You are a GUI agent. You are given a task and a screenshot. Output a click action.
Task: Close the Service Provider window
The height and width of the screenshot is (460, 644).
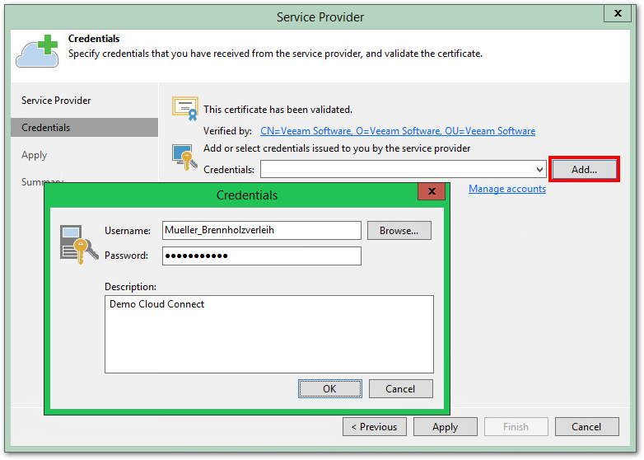[x=618, y=13]
